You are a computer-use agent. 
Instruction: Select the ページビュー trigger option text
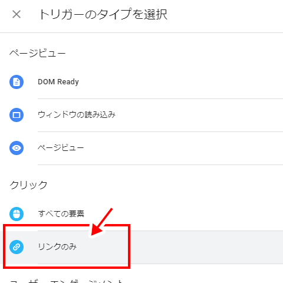click(61, 147)
